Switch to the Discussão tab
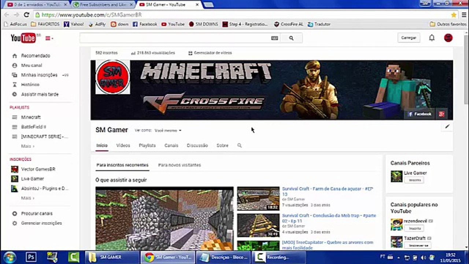This screenshot has width=469, height=264. coord(197,146)
